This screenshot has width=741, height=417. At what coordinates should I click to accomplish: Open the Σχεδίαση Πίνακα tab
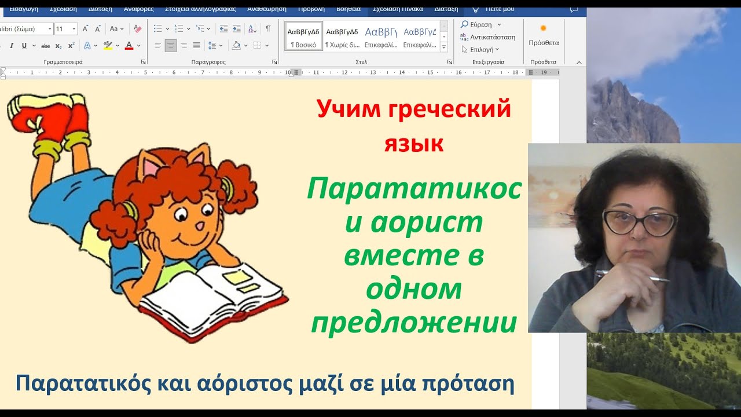(x=398, y=9)
